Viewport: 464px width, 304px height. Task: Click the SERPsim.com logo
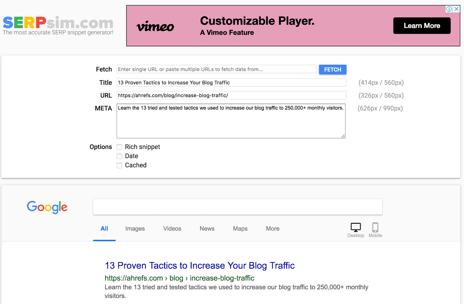tap(58, 23)
